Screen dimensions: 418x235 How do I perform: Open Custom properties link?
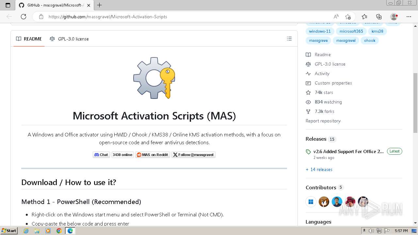329,83
